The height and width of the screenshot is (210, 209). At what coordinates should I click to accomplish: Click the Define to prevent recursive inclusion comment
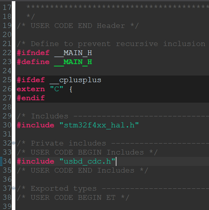coord(111,44)
